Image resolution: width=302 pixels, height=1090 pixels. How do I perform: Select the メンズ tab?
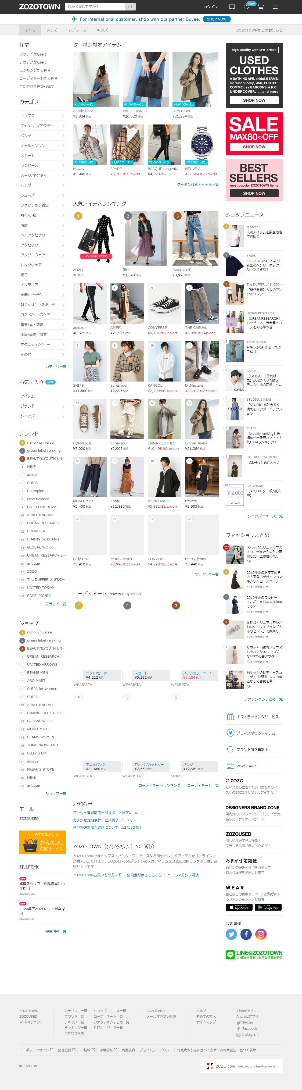click(52, 30)
